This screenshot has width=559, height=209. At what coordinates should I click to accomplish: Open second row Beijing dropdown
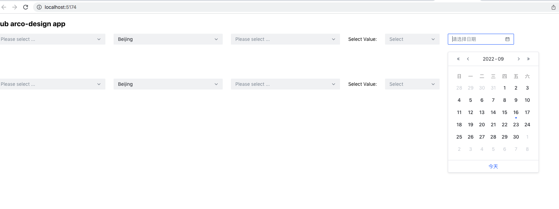(x=168, y=84)
